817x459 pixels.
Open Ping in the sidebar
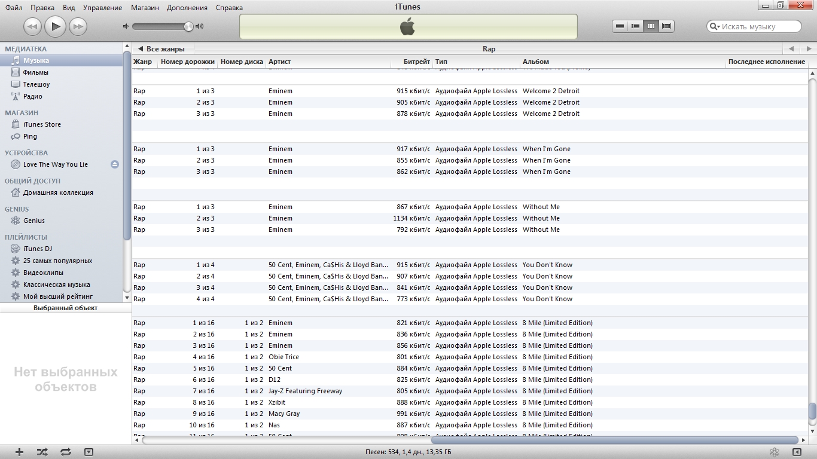pyautogui.click(x=62, y=136)
